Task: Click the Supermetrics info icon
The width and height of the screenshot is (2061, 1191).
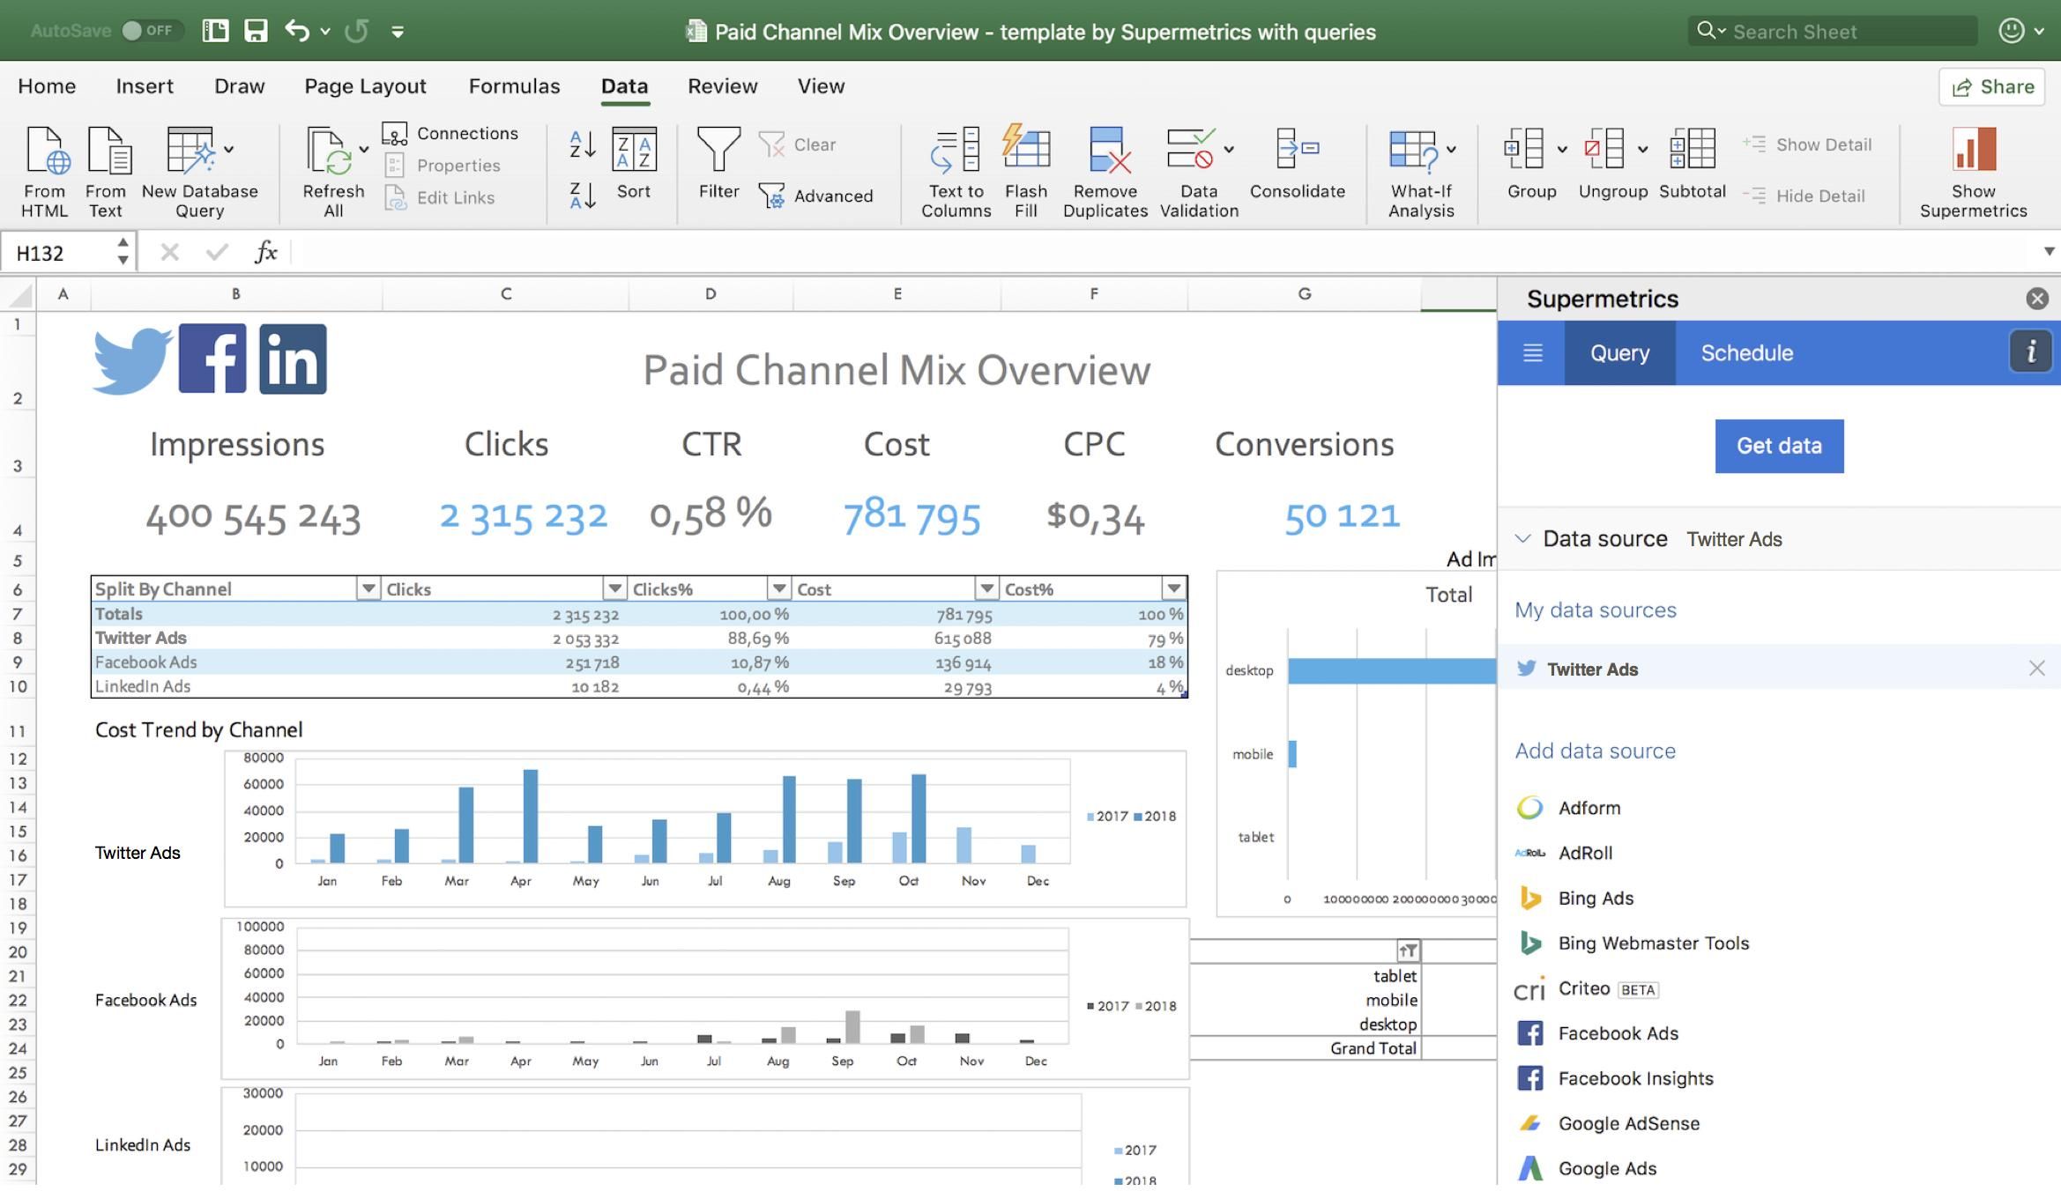Action: 2030,352
